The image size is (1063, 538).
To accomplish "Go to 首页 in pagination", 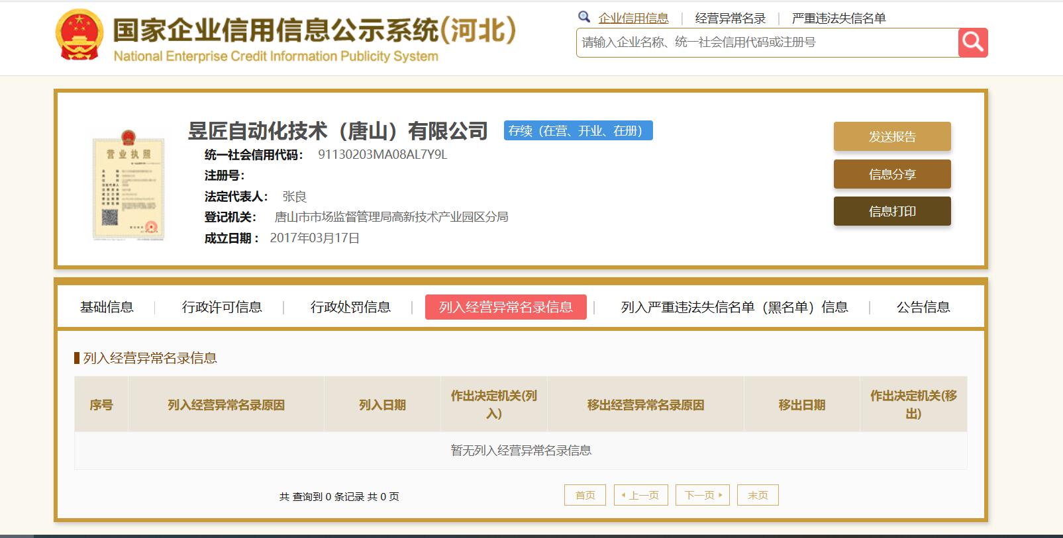I will [x=585, y=495].
